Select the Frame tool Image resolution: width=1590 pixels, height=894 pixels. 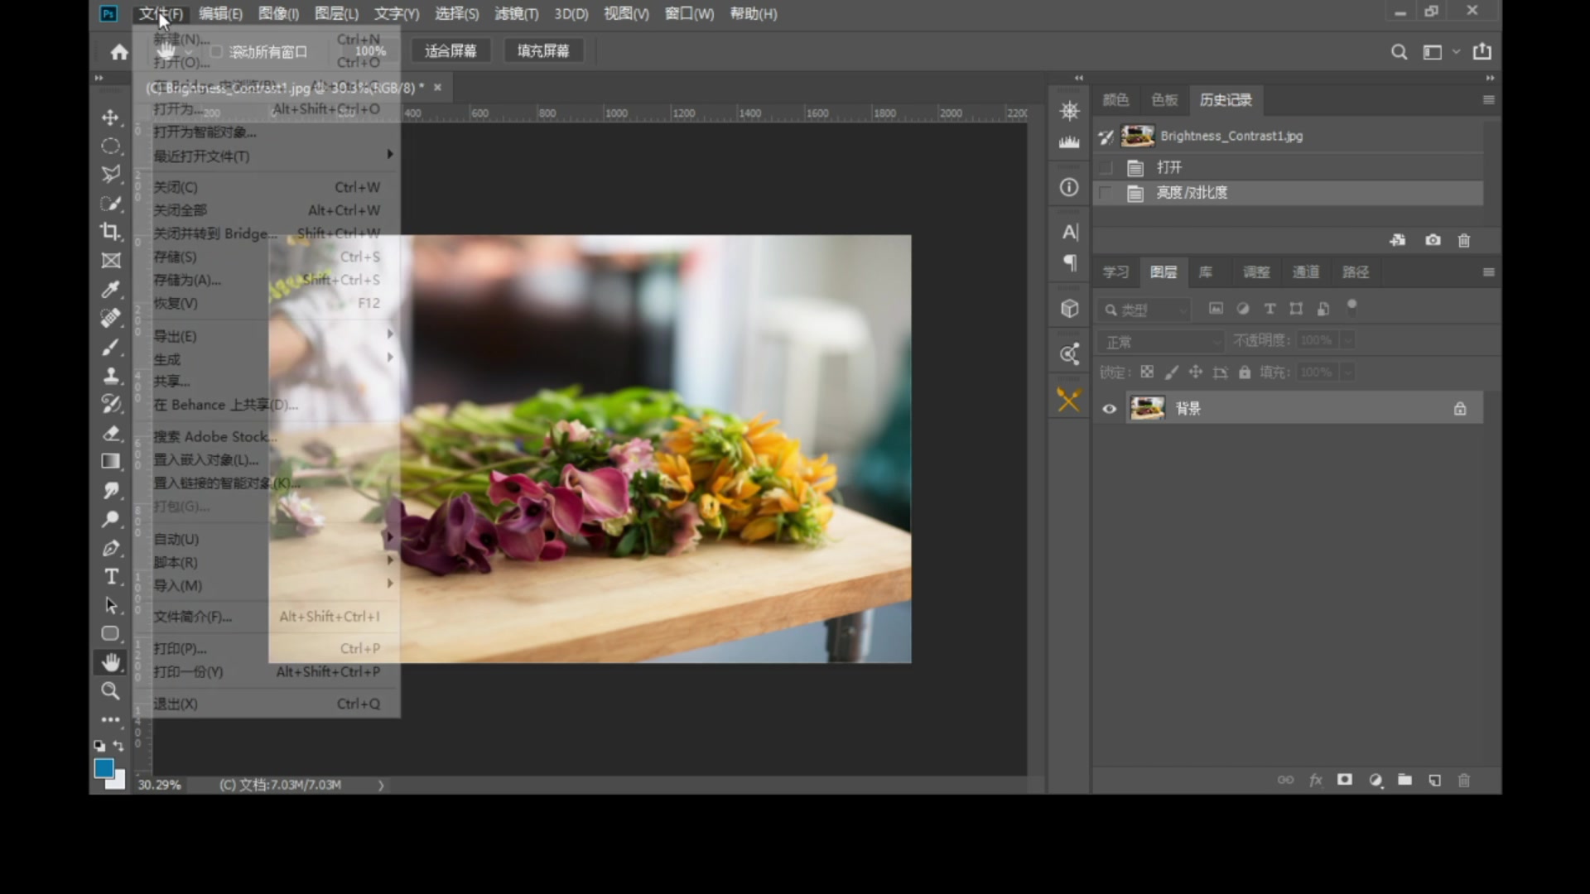(x=110, y=261)
